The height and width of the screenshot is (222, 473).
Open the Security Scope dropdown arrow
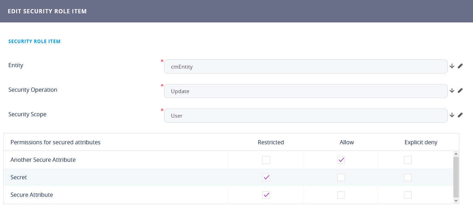[452, 115]
